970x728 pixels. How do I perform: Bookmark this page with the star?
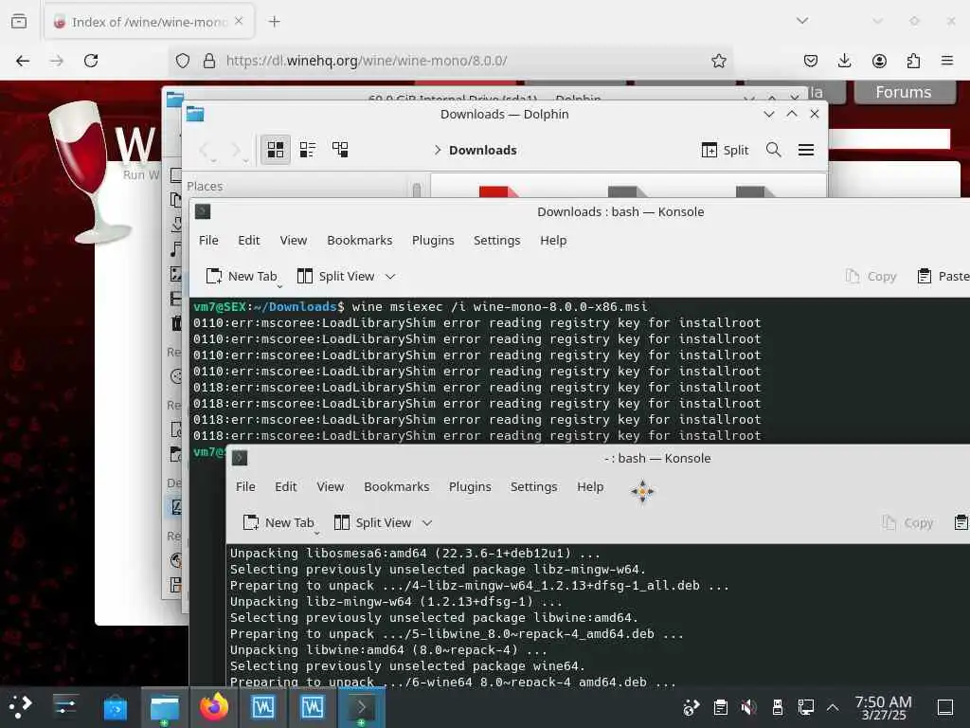click(x=718, y=61)
